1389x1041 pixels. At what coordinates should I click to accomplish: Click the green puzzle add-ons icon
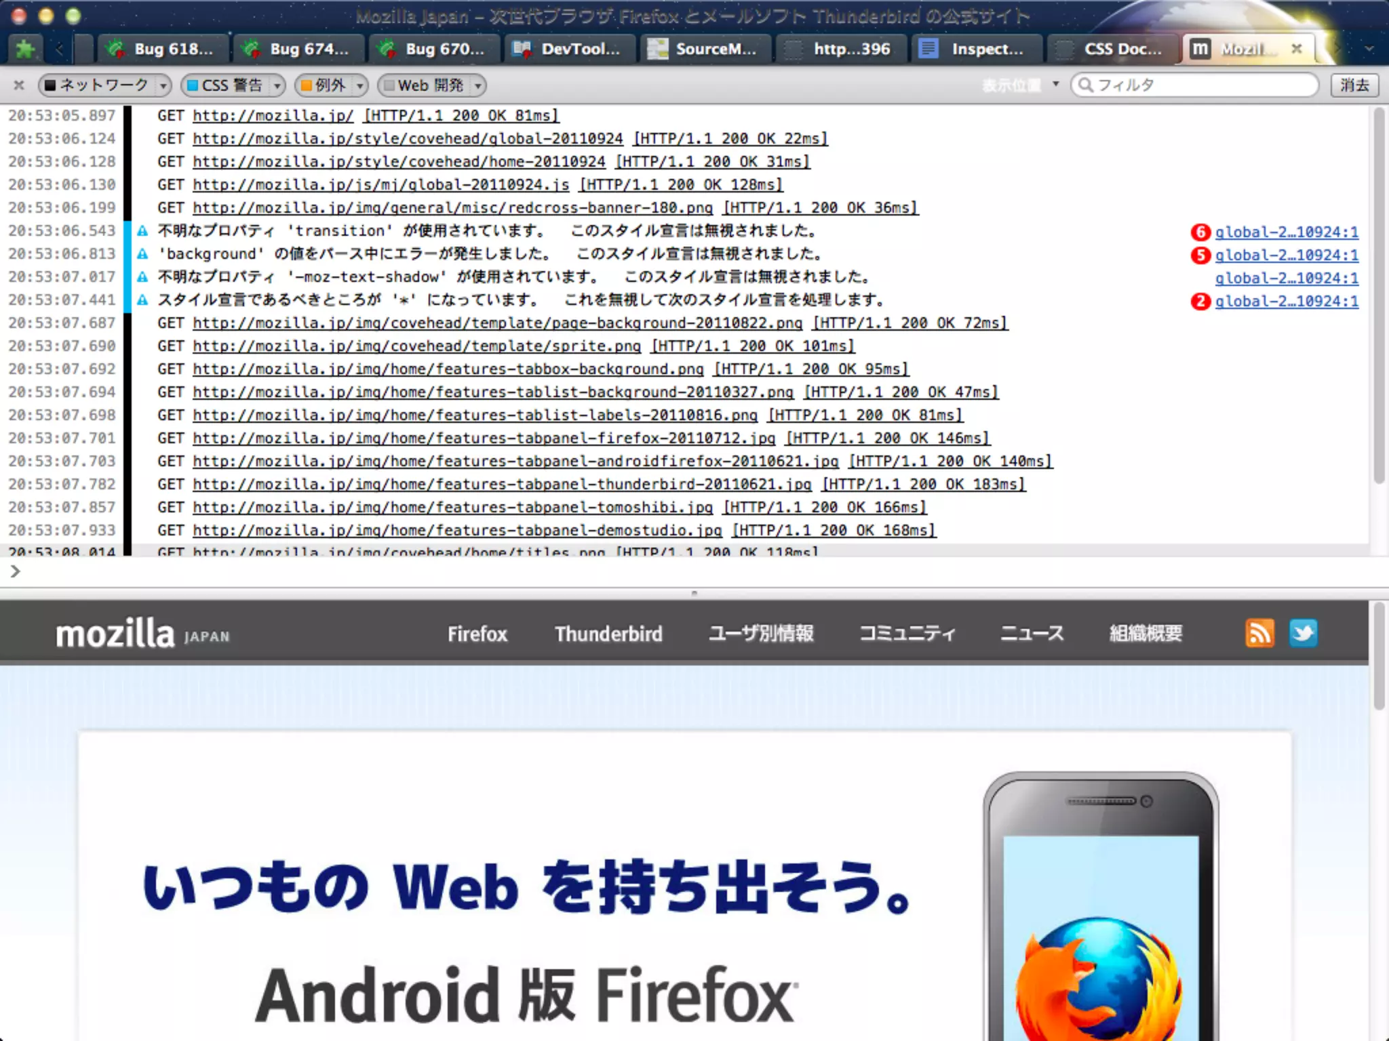click(25, 49)
